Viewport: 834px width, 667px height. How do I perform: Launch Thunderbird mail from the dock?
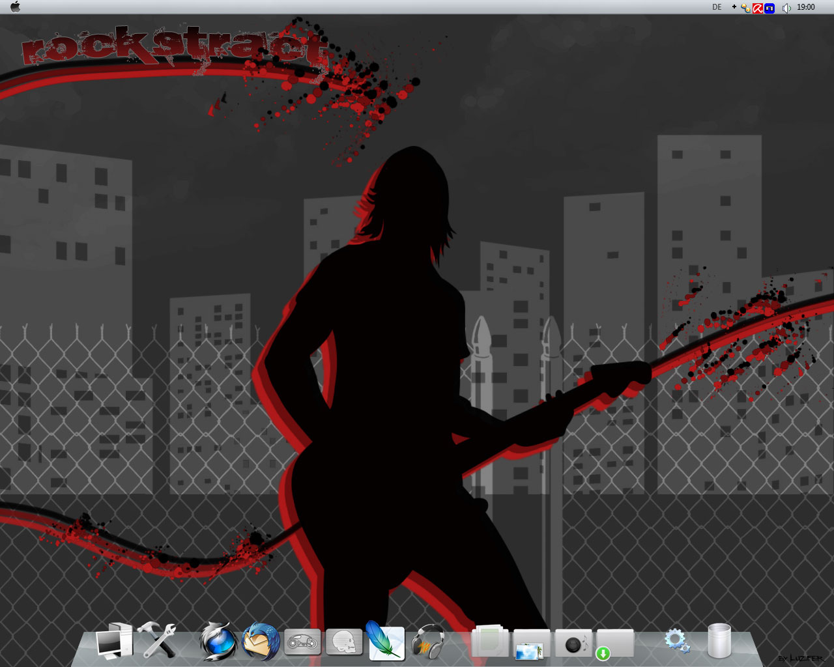point(261,642)
